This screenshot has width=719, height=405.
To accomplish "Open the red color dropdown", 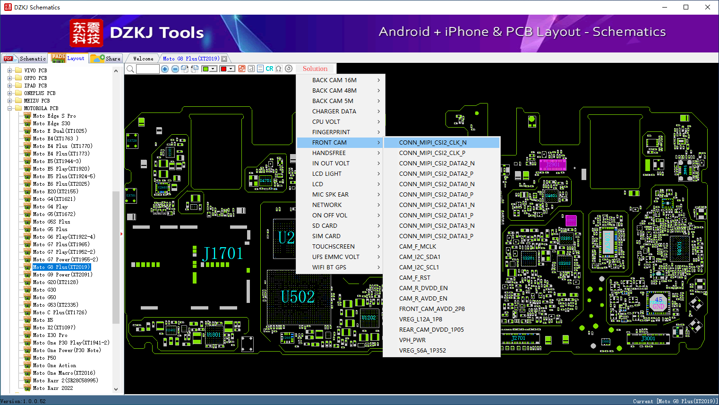I will click(231, 69).
